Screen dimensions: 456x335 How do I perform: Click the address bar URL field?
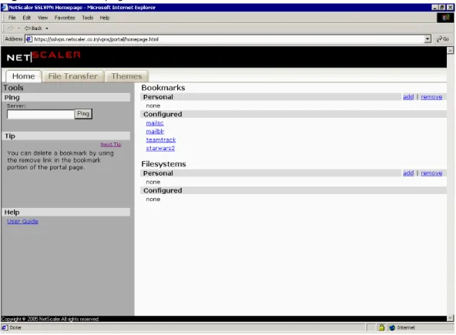tap(228, 39)
